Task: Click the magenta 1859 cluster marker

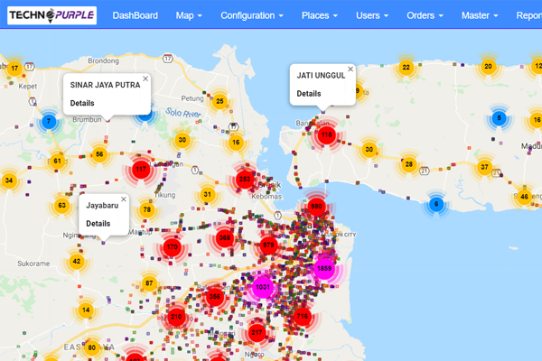Action: 324,268
